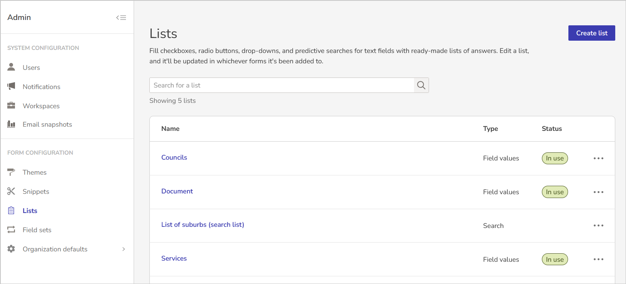Open List of suburbs (search list) link
The width and height of the screenshot is (626, 284).
click(202, 225)
